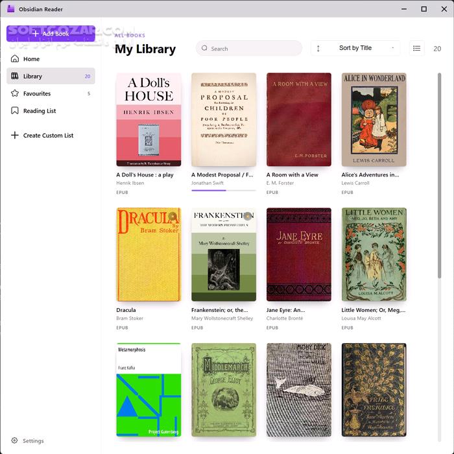The height and width of the screenshot is (454, 454).
Task: Open Settings at the sidebar bottom
Action: click(x=27, y=440)
